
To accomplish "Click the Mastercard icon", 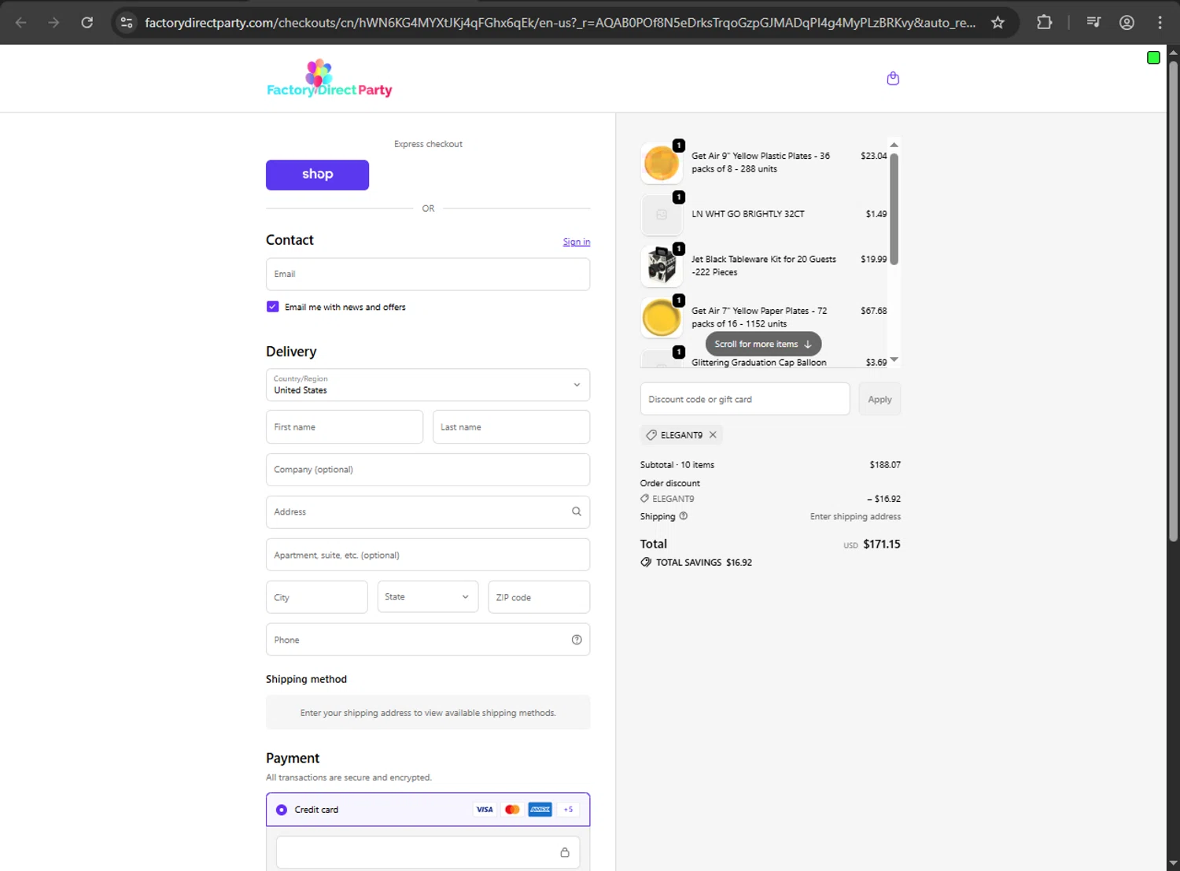I will (x=512, y=810).
